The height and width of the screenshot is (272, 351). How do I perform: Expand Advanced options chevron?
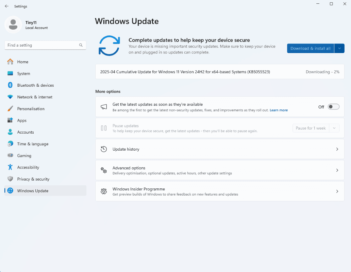[337, 170]
